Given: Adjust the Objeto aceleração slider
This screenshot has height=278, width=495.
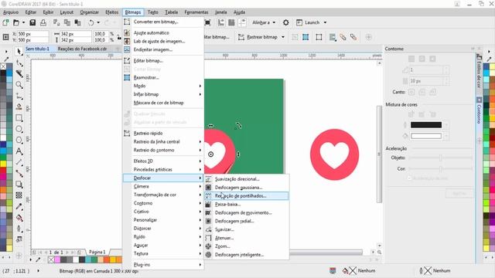Looking at the screenshot, I should tap(441, 158).
